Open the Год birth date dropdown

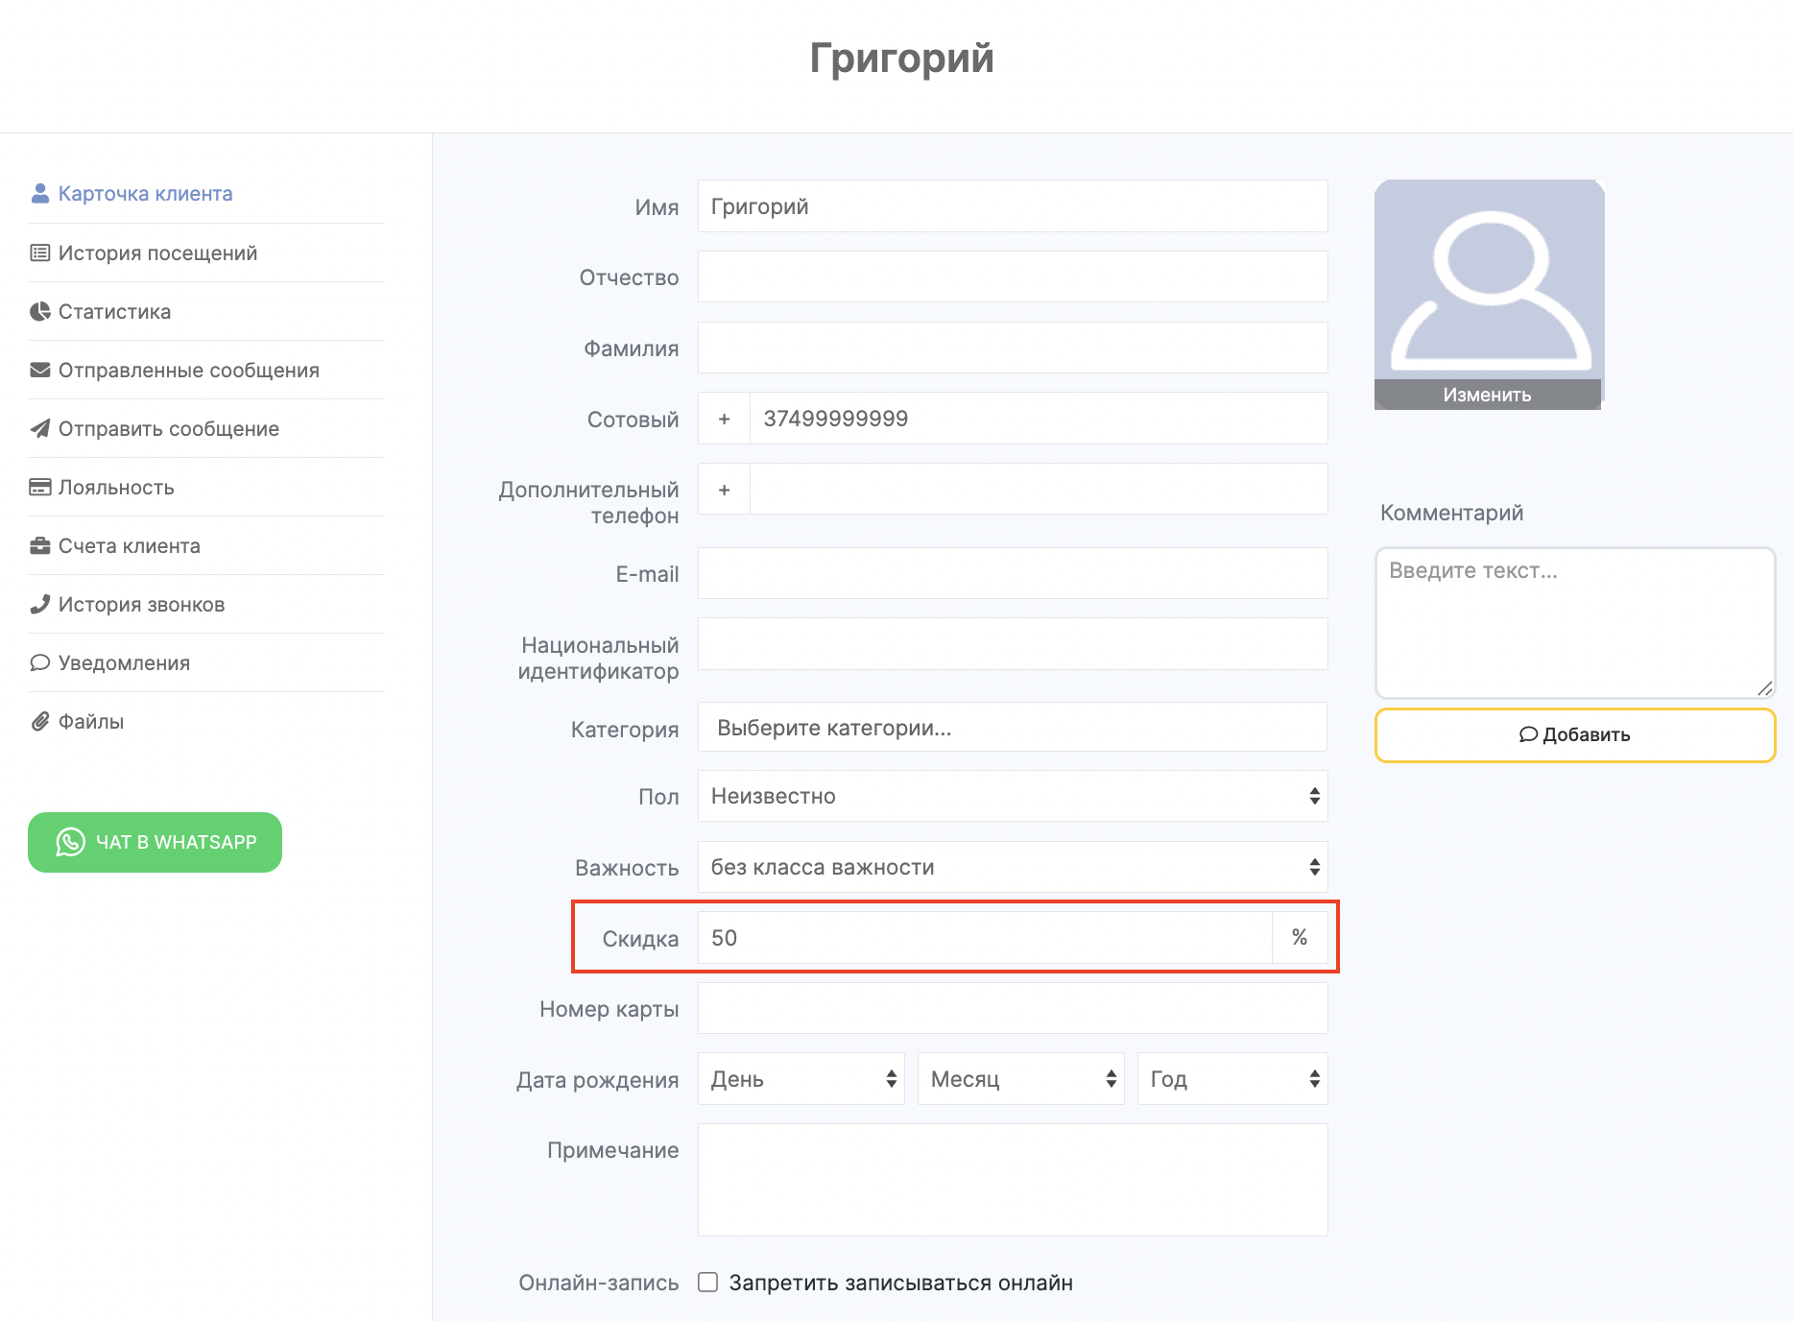point(1232,1079)
